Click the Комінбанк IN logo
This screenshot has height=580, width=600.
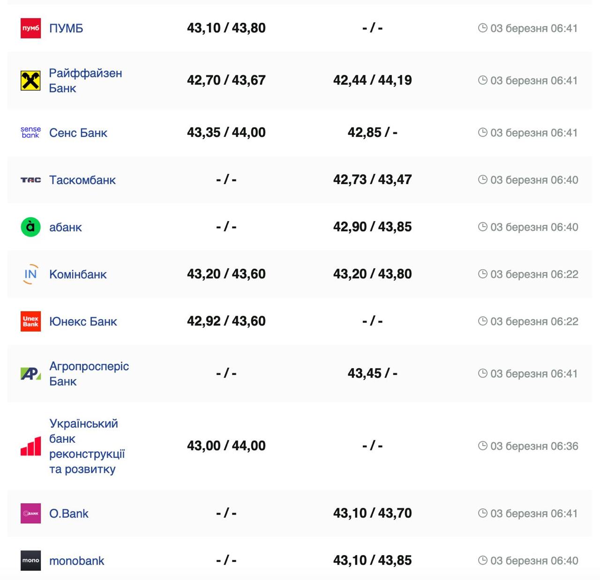click(x=30, y=274)
